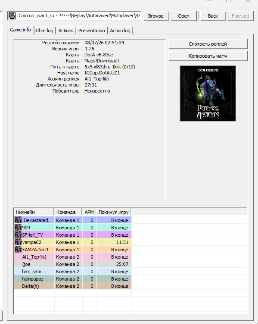Click the Смотреть реплей button

[208, 44]
